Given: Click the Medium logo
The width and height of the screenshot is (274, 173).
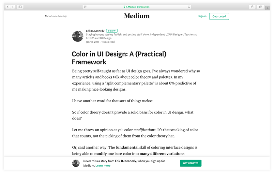Looking at the screenshot, I should point(137,16).
